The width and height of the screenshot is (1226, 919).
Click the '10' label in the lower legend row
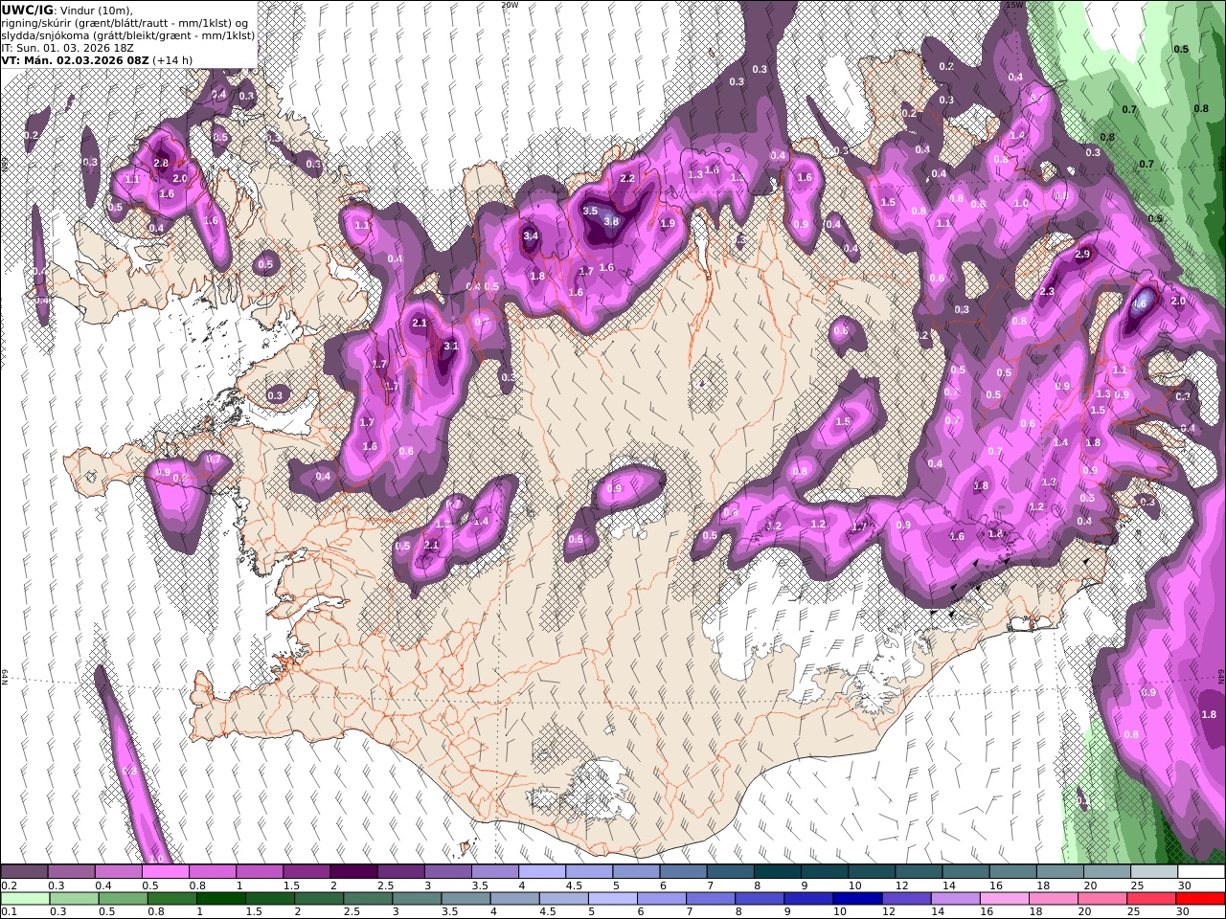pyautogui.click(x=840, y=912)
